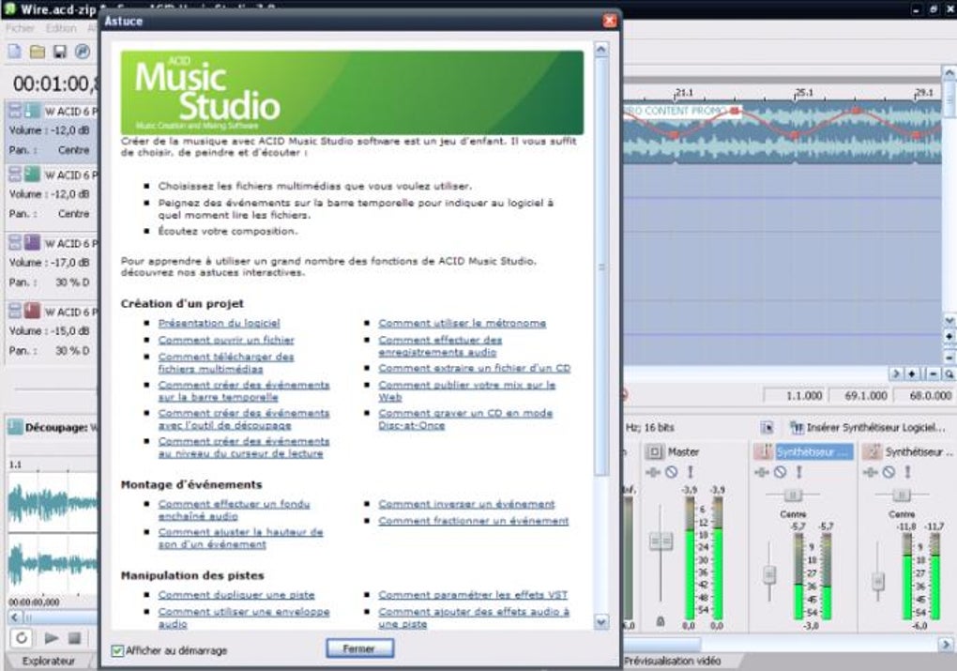Click the Publish globe toolbar icon
957x671 pixels.
[x=82, y=52]
